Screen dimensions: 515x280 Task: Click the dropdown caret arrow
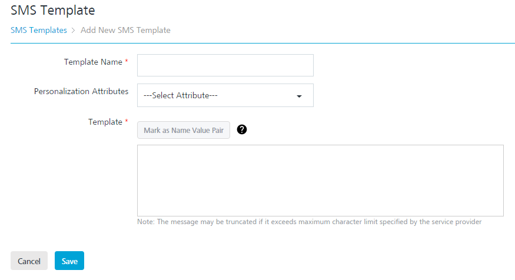tap(299, 96)
